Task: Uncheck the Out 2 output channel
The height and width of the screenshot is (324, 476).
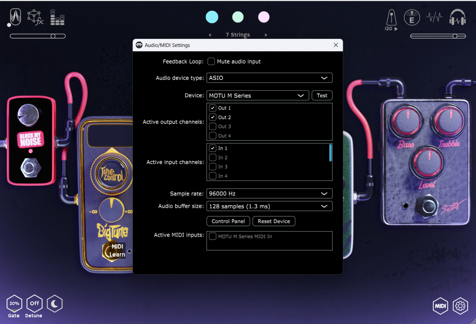Action: point(213,118)
